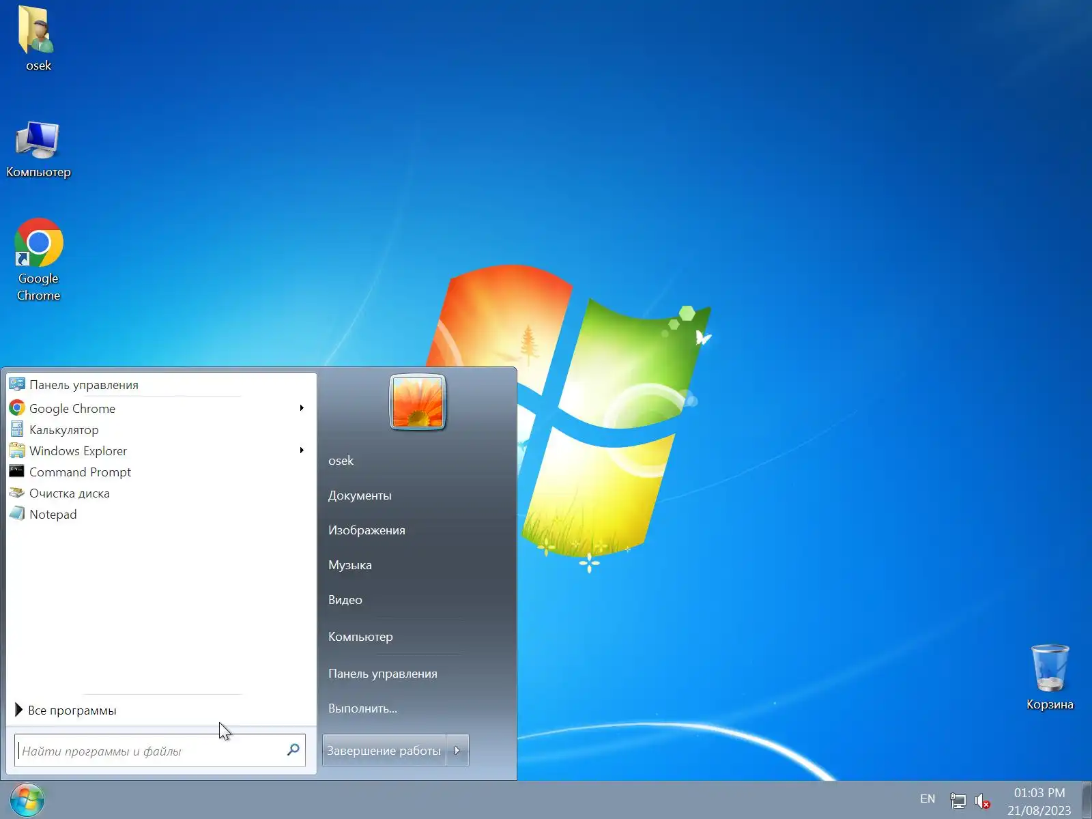Focus the Найти программы и файлы search field
The image size is (1092, 819).
pos(160,750)
